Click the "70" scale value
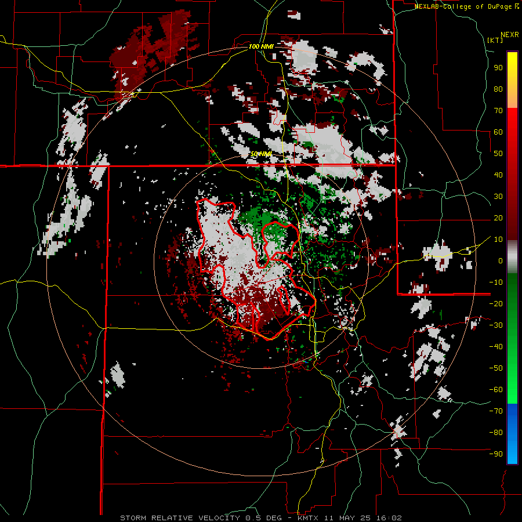522x522 pixels. pyautogui.click(x=498, y=111)
